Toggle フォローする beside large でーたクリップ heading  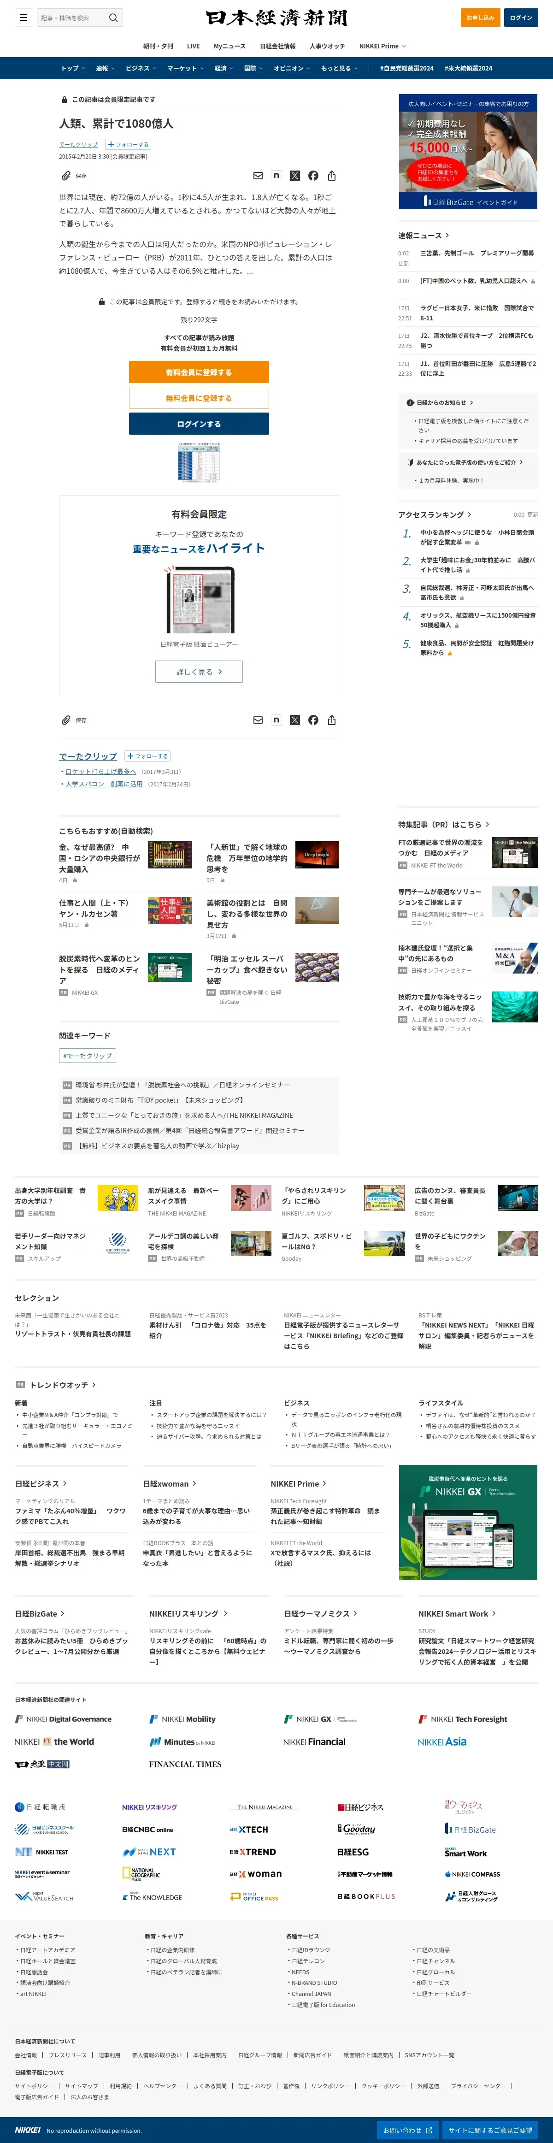[x=147, y=756]
